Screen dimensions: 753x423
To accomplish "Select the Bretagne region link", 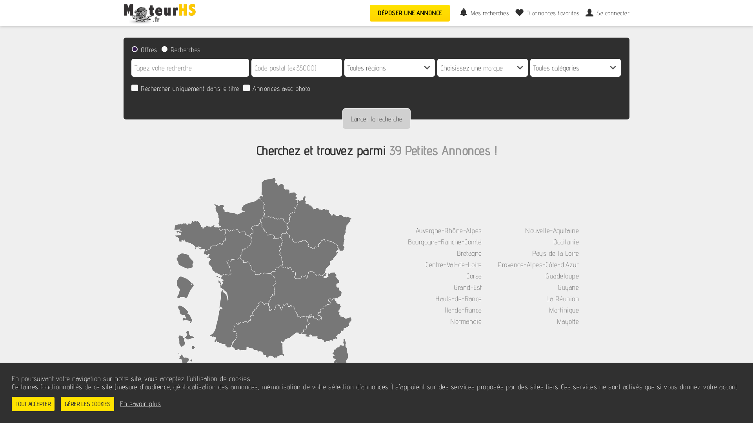I will [469, 253].
